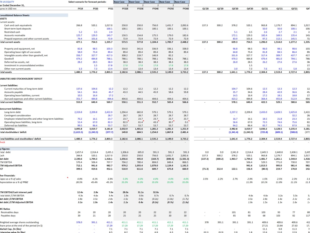This screenshot has height=233, width=310.
Task: Select the Goodwill row label
Action: click(9, 58)
